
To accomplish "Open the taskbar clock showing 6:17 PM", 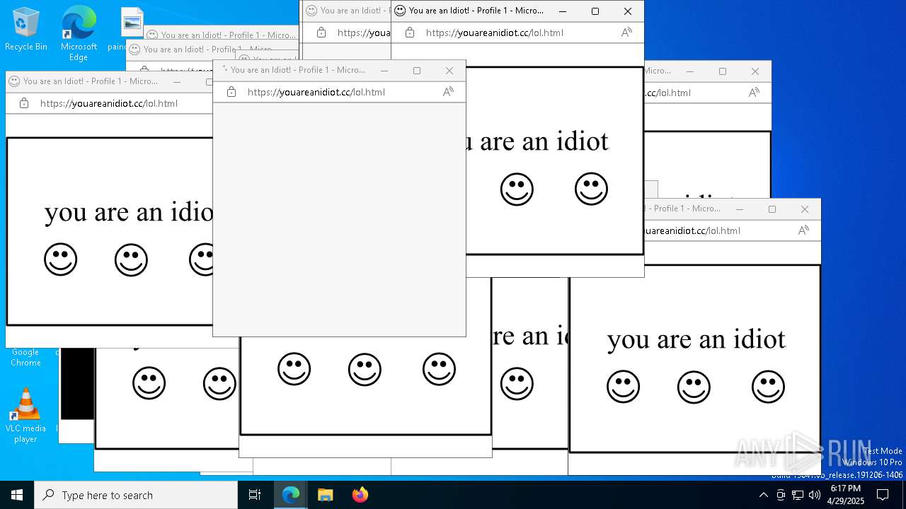I will tap(845, 495).
